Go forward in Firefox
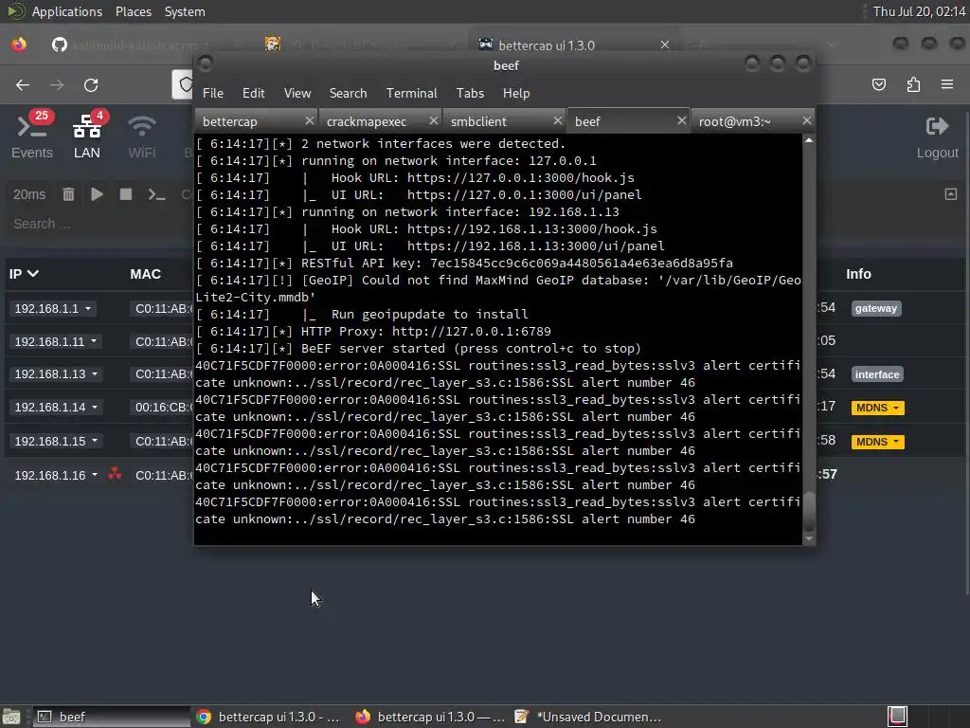The height and width of the screenshot is (728, 970). [x=57, y=84]
